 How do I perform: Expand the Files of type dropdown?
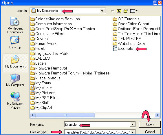pos(133,132)
